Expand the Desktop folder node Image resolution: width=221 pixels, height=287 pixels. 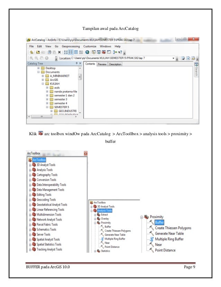click(x=38, y=68)
